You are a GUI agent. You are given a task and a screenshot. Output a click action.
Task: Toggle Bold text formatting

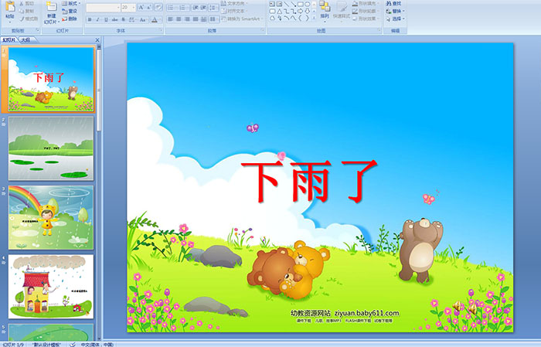pyautogui.click(x=89, y=19)
